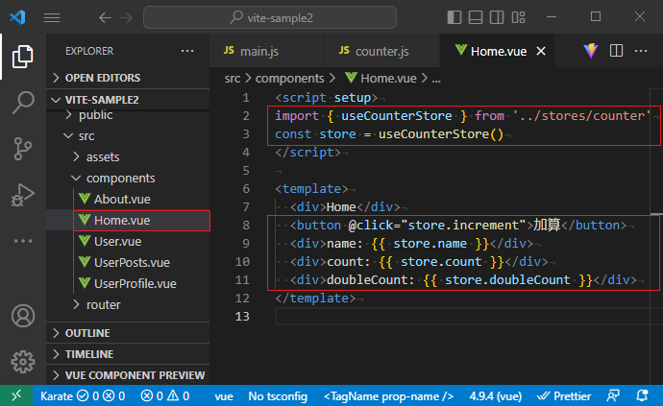This screenshot has width=663, height=406.
Task: Open editor More Actions ellipsis
Action: [x=641, y=51]
